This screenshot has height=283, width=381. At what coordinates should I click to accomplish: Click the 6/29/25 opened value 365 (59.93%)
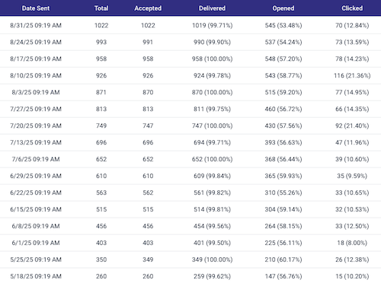pyautogui.click(x=283, y=176)
